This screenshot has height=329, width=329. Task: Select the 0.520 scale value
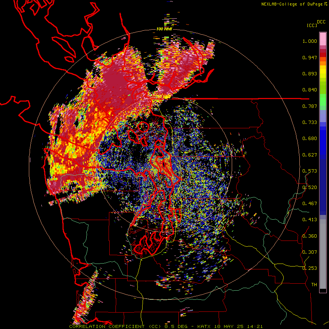(310, 188)
